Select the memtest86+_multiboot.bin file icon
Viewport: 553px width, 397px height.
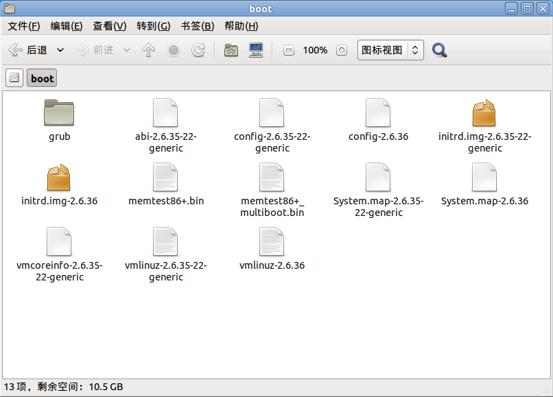coord(272,177)
